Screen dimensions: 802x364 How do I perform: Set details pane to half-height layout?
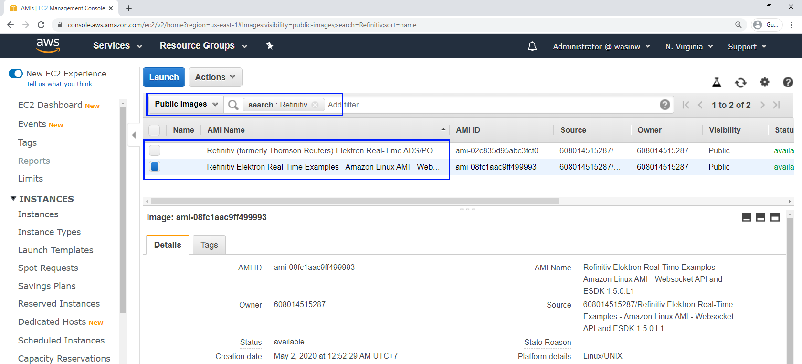(761, 217)
